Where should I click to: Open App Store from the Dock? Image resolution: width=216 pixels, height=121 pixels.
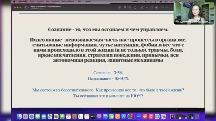(124, 117)
